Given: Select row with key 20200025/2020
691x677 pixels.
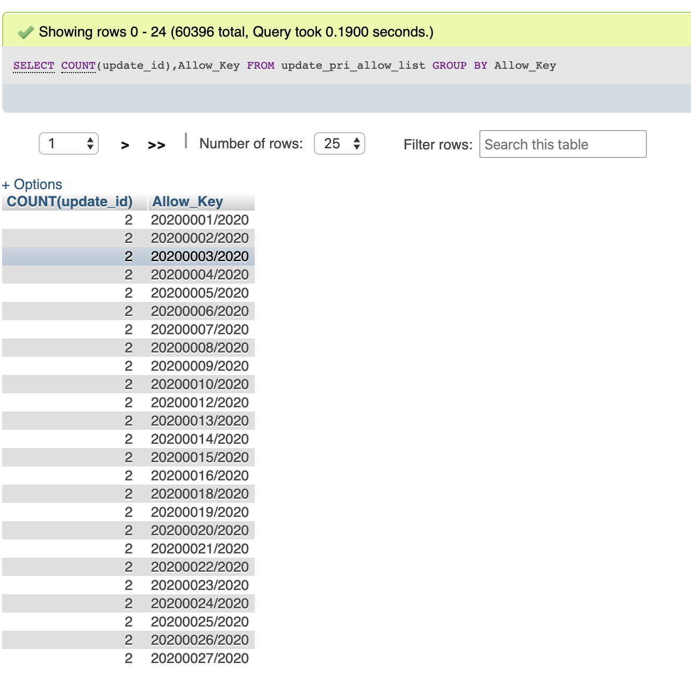Looking at the screenshot, I should 128,622.
